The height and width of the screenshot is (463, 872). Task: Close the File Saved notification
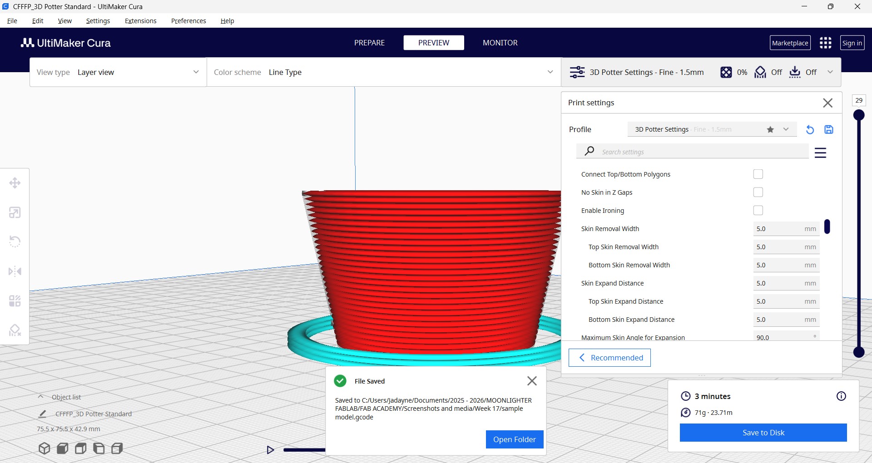coord(532,381)
